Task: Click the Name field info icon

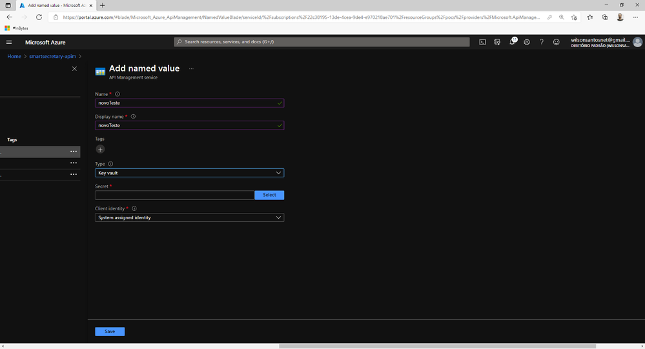Action: point(118,94)
